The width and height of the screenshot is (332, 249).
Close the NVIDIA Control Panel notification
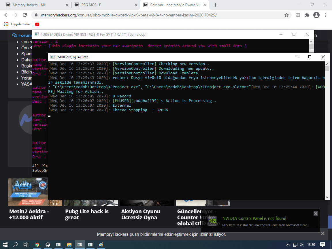[x=316, y=214]
